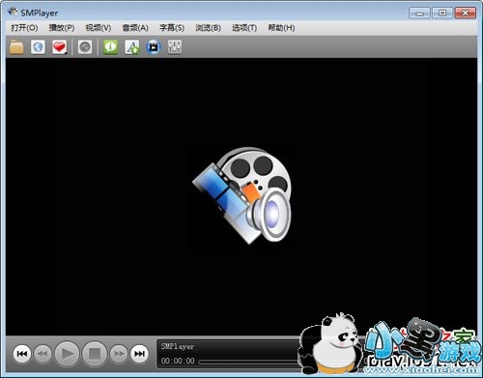Open the 字幕(S) menu
This screenshot has height=378, width=483.
(x=172, y=28)
